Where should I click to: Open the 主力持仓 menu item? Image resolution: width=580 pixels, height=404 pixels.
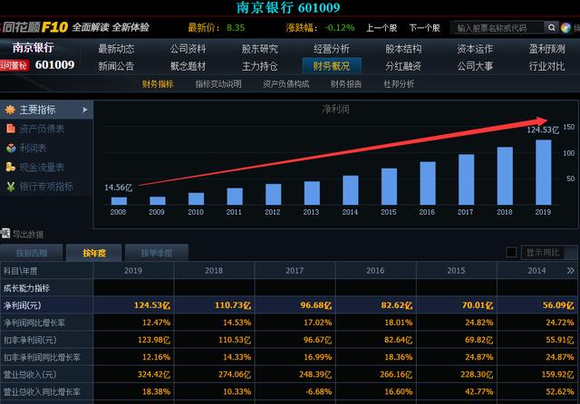[x=260, y=66]
